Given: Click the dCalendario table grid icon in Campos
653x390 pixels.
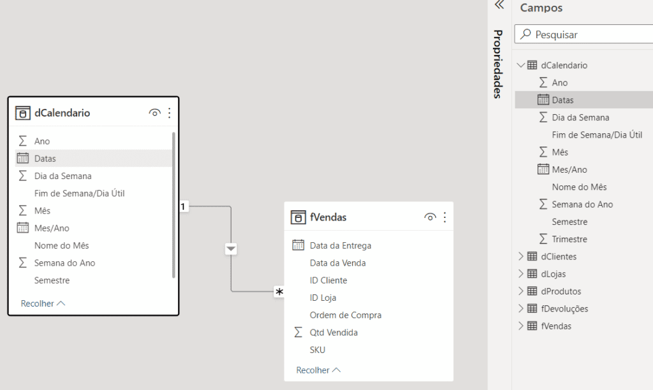Looking at the screenshot, I should [532, 65].
